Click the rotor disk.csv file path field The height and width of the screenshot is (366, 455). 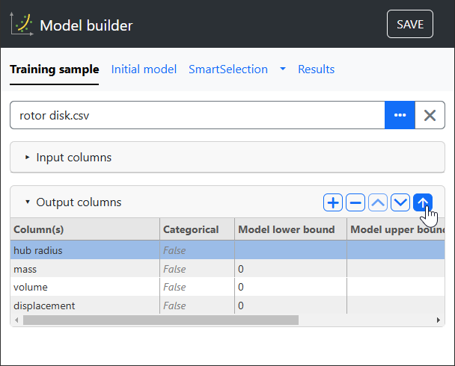(x=197, y=116)
